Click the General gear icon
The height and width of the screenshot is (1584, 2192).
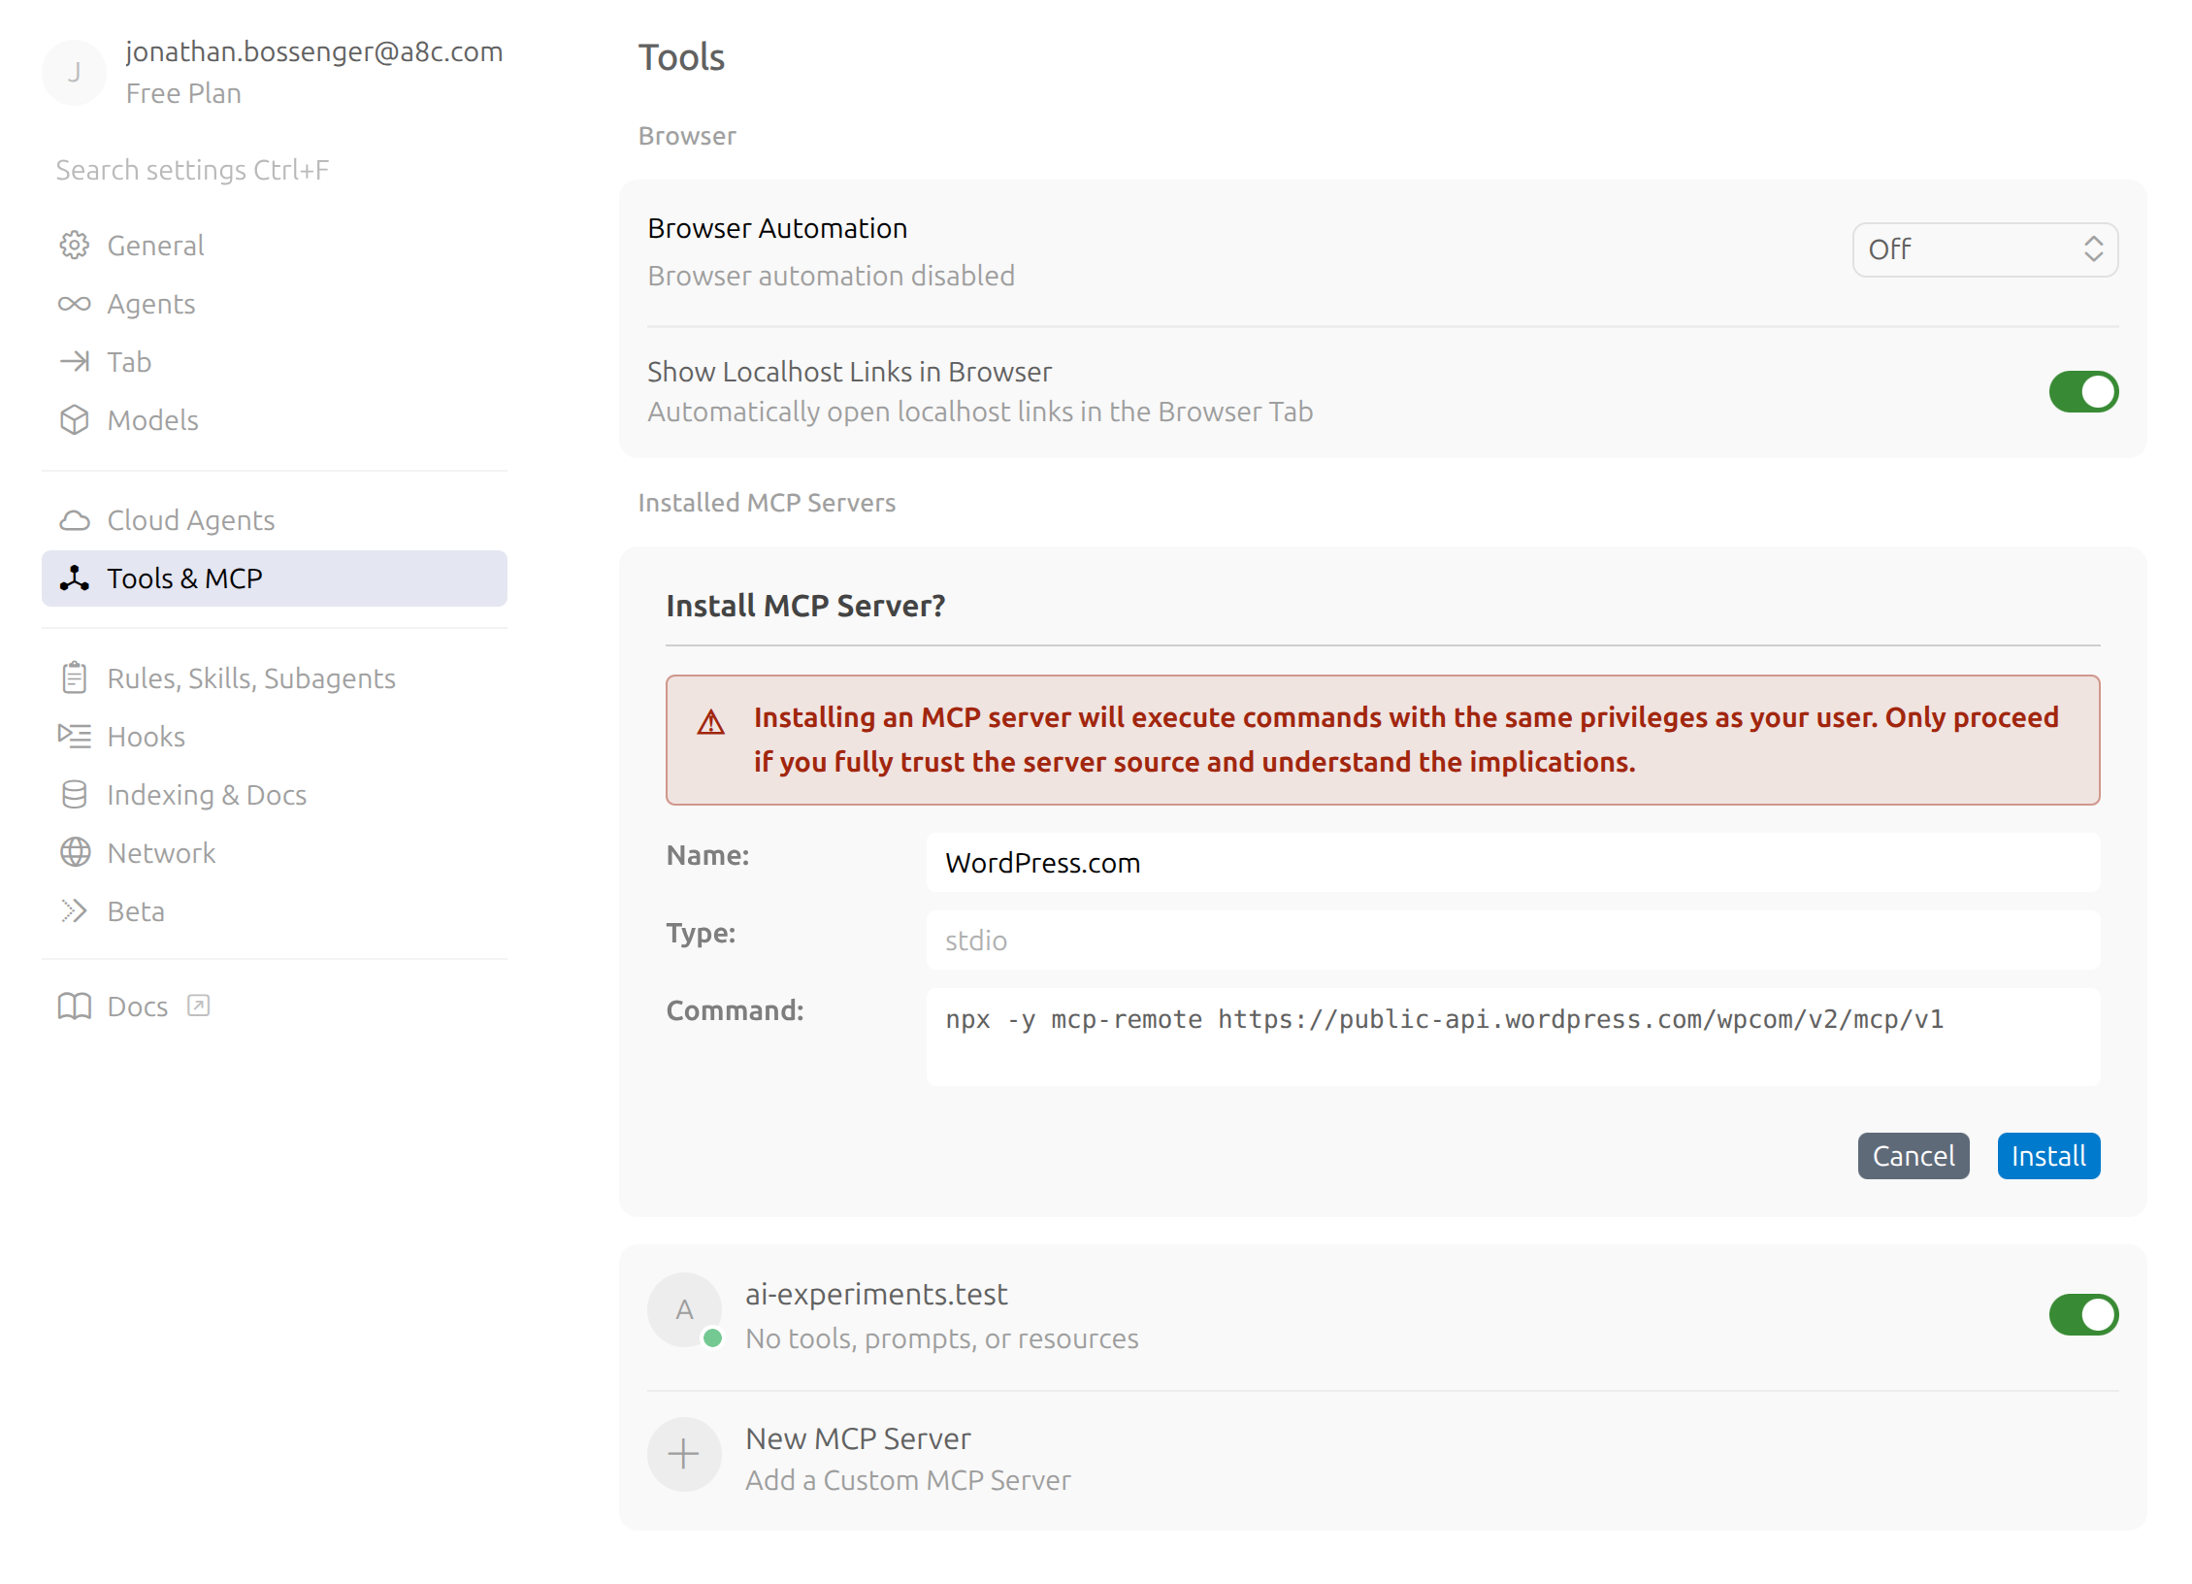pyautogui.click(x=74, y=246)
